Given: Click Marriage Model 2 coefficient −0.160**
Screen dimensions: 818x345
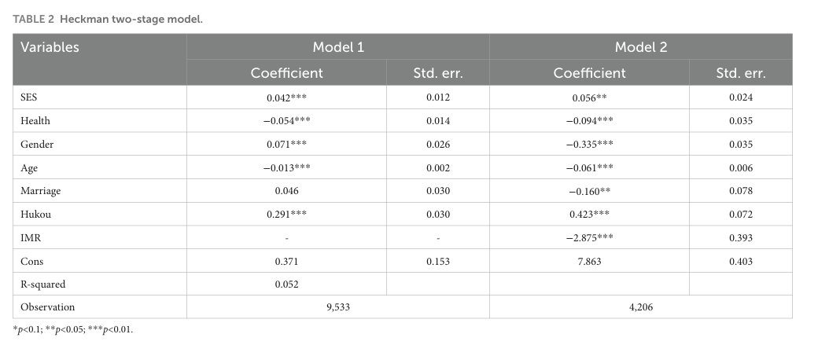Looking at the screenshot, I should [x=589, y=191].
